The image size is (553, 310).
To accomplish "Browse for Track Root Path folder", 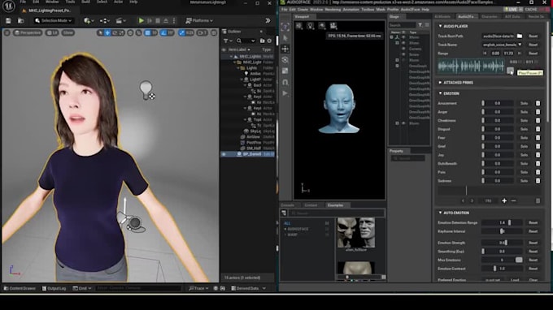I will (x=520, y=36).
